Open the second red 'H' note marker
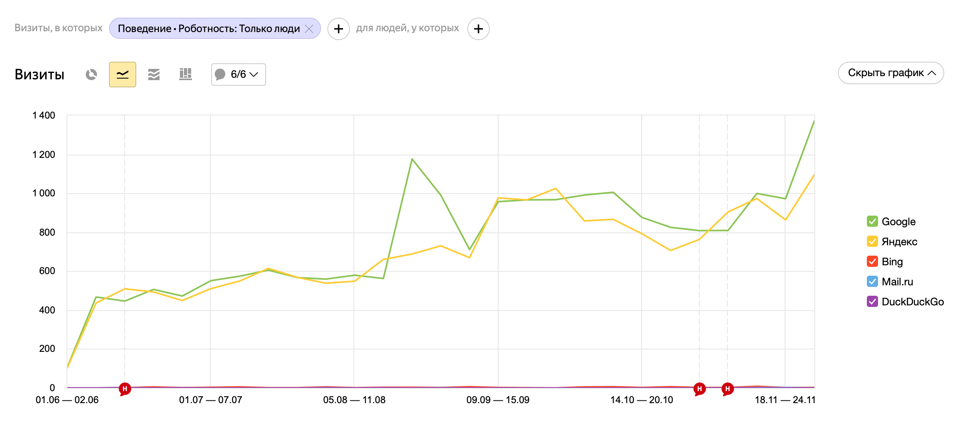The width and height of the screenshot is (957, 444). (699, 388)
